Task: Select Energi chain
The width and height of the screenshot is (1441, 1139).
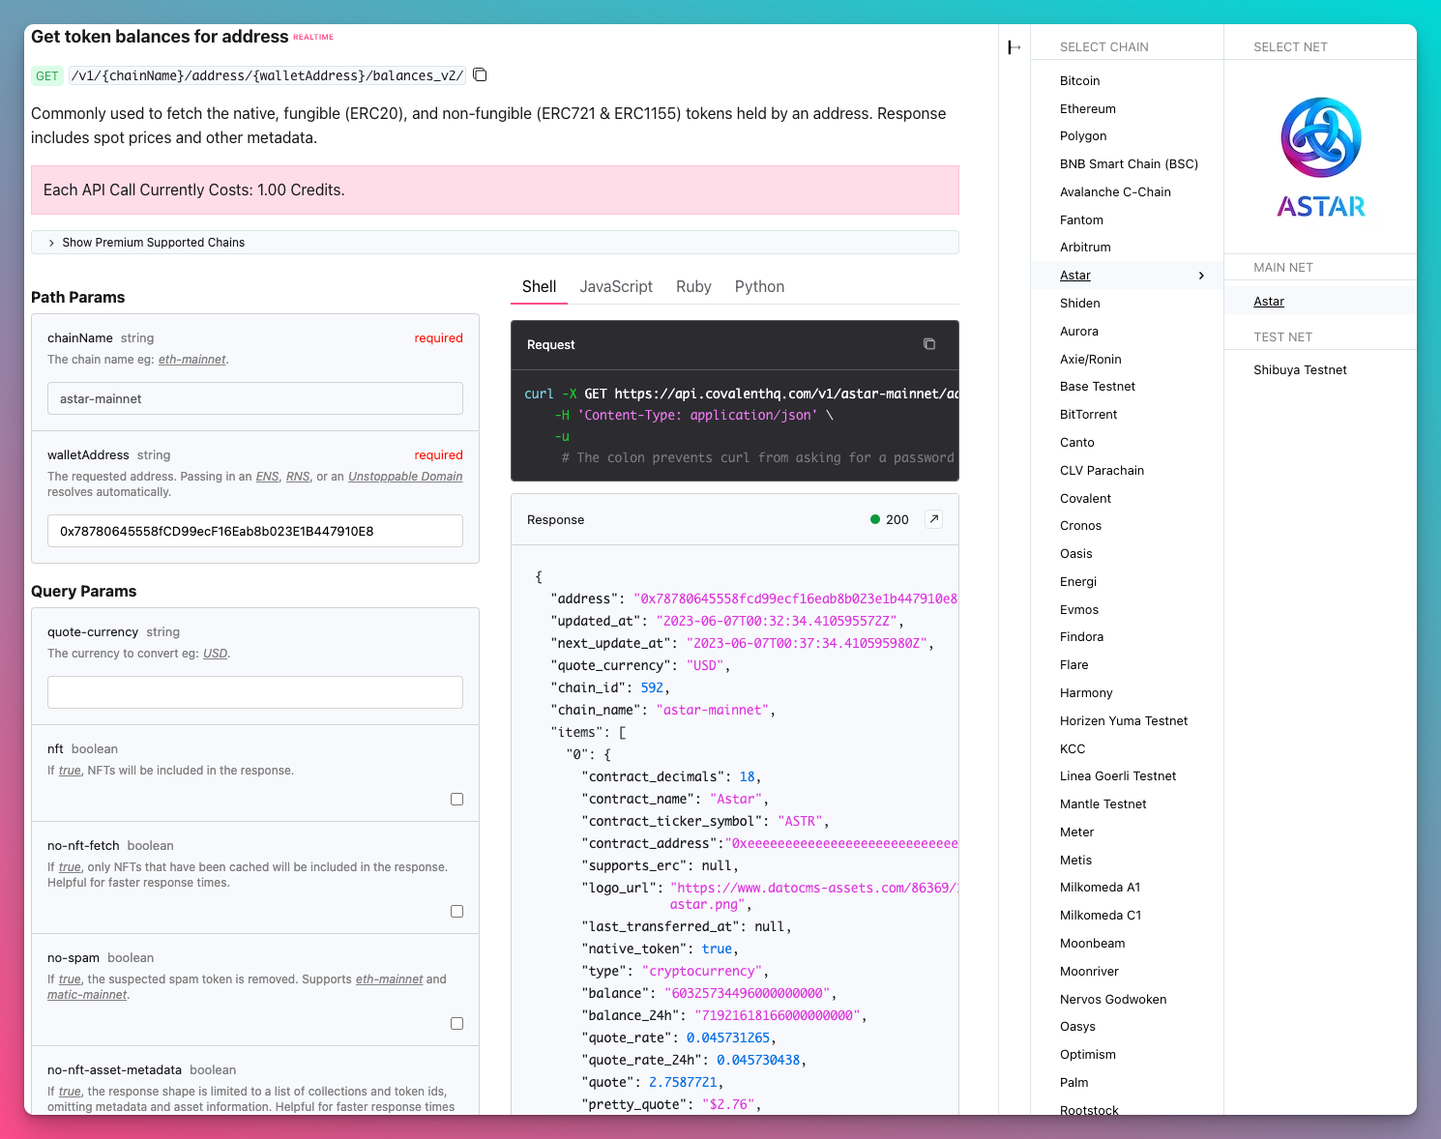Action: coord(1077,582)
